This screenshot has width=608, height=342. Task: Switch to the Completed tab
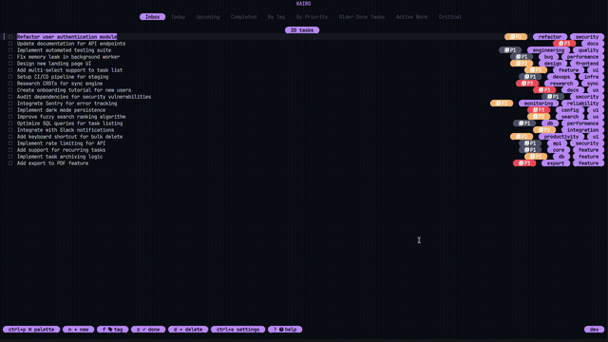[243, 17]
